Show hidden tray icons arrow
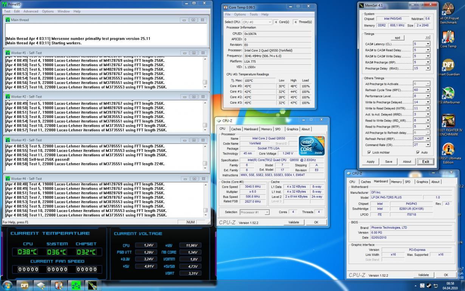The image size is (465, 291). [416, 286]
